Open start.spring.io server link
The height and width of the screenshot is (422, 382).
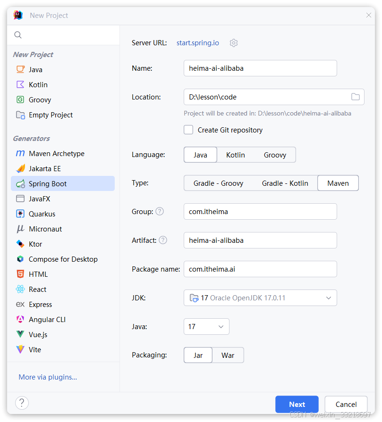[x=197, y=43]
